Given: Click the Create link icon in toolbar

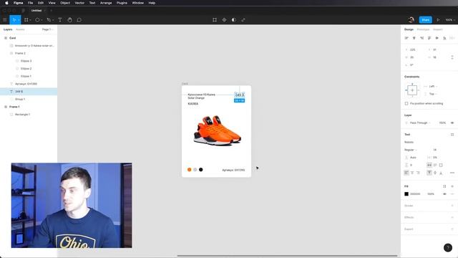Looking at the screenshot, I should pos(243,20).
